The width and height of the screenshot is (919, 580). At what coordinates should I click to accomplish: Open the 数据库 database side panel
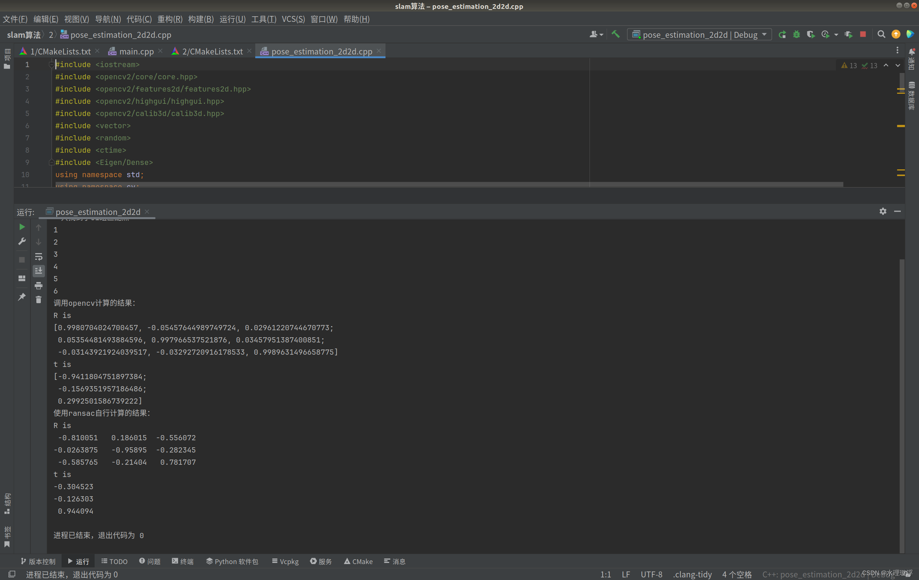point(912,96)
